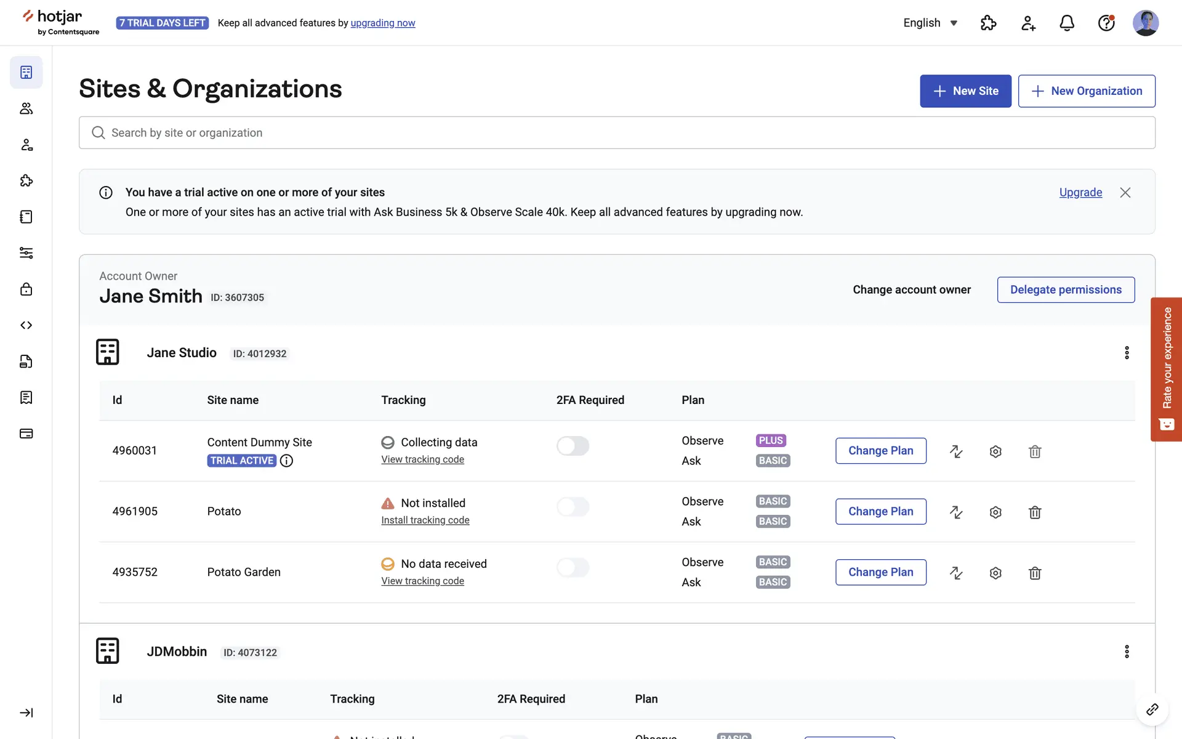Open the notifications bell

1067,23
